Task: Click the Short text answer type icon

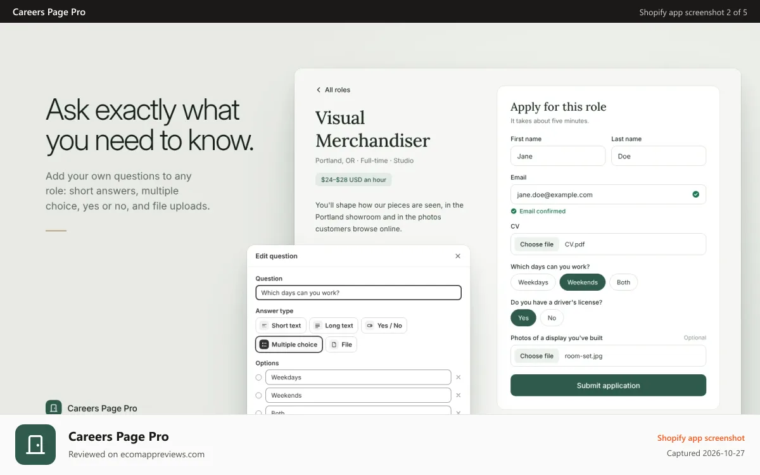Action: (x=264, y=326)
